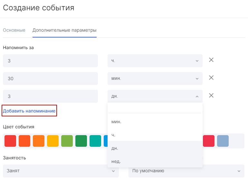Pick the red event color swatch
This screenshot has height=182, width=248.
(x=10, y=141)
